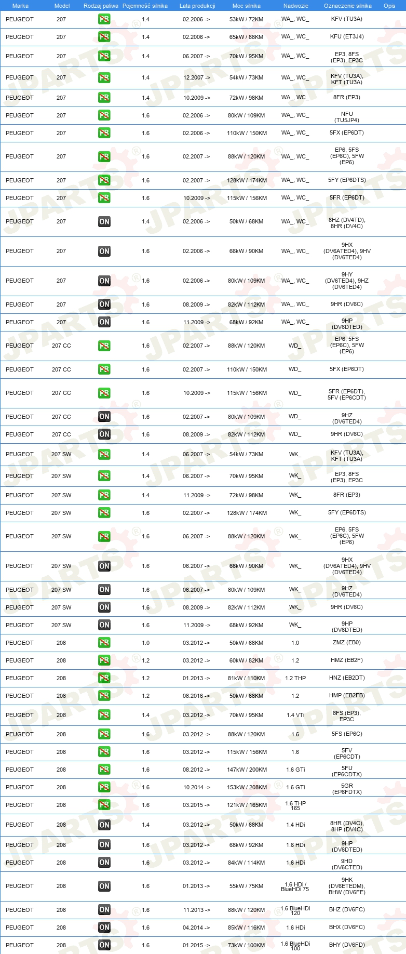Select the petrol icon in the 207 54kW / 73KM 12.2007 row
Viewport: 406px width, 954px height.
click(x=104, y=77)
